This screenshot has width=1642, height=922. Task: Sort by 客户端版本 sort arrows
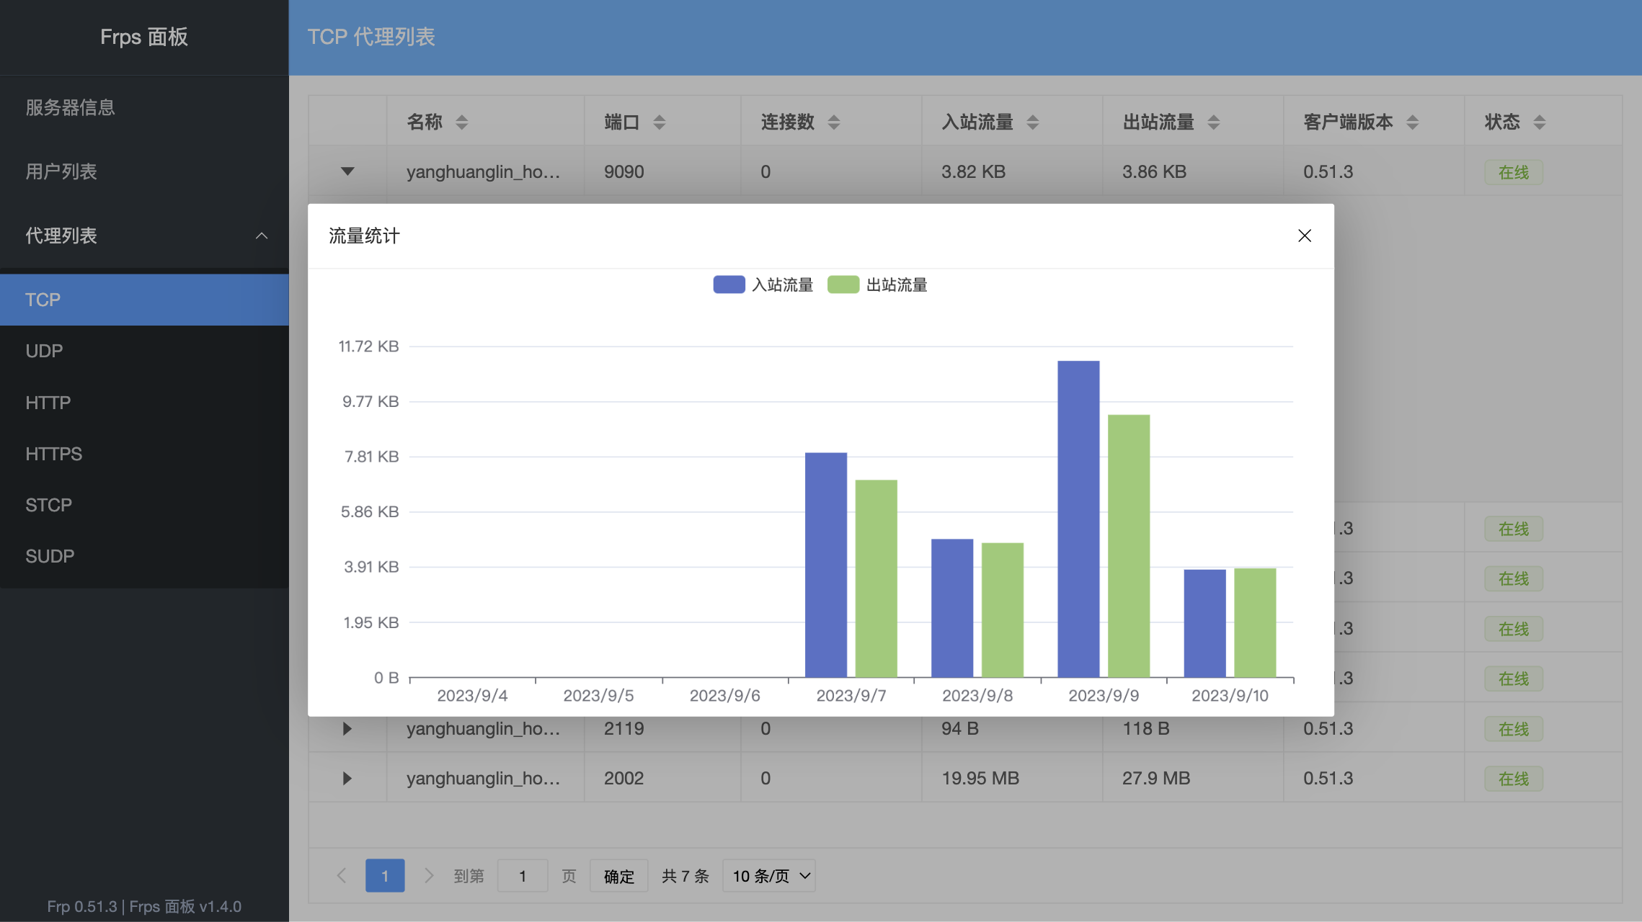pos(1413,122)
